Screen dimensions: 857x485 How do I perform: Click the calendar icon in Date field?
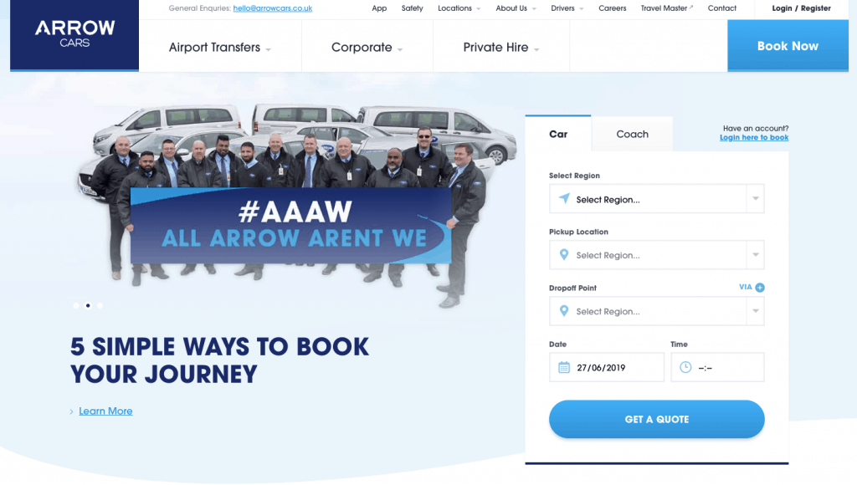564,368
